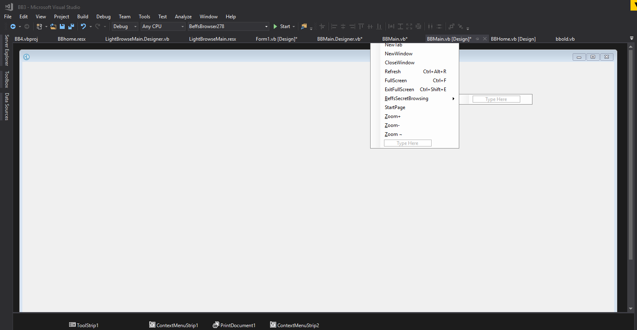Click the Make Same Width icon
Viewport: 637px width, 330px height.
click(x=391, y=26)
